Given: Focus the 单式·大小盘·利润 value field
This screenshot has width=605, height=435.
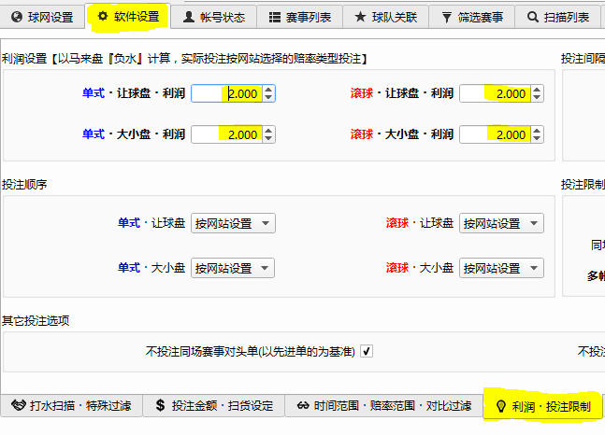Looking at the screenshot, I should tap(227, 134).
